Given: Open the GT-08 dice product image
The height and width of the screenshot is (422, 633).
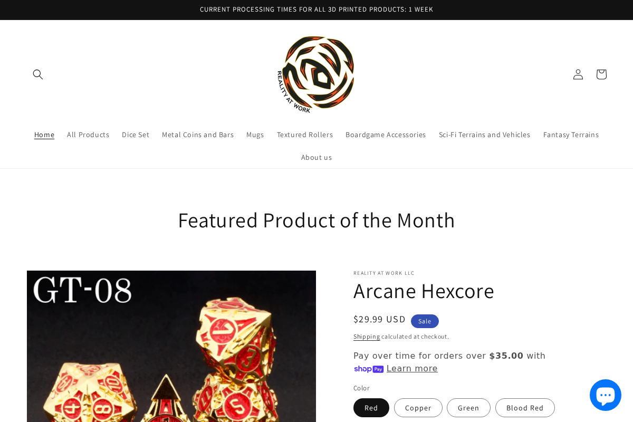Looking at the screenshot, I should [171, 346].
